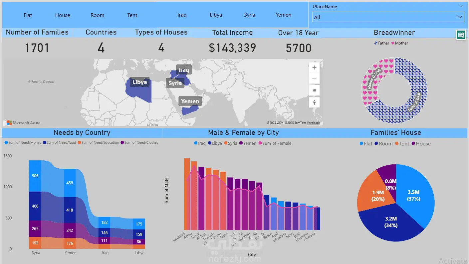The image size is (469, 264).
Task: Filter by Room in the top slicer
Action: [97, 15]
